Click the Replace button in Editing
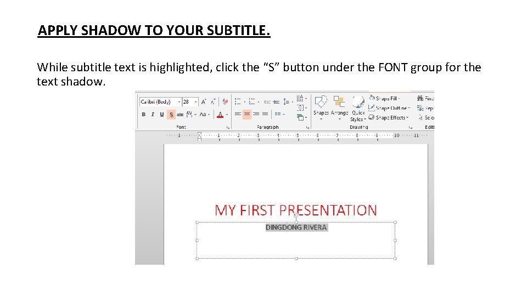 pyautogui.click(x=425, y=108)
